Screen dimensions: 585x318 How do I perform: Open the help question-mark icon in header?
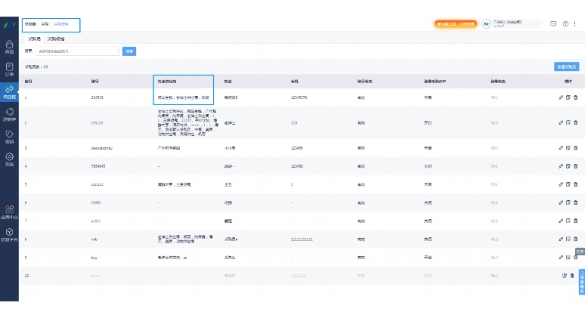[565, 24]
